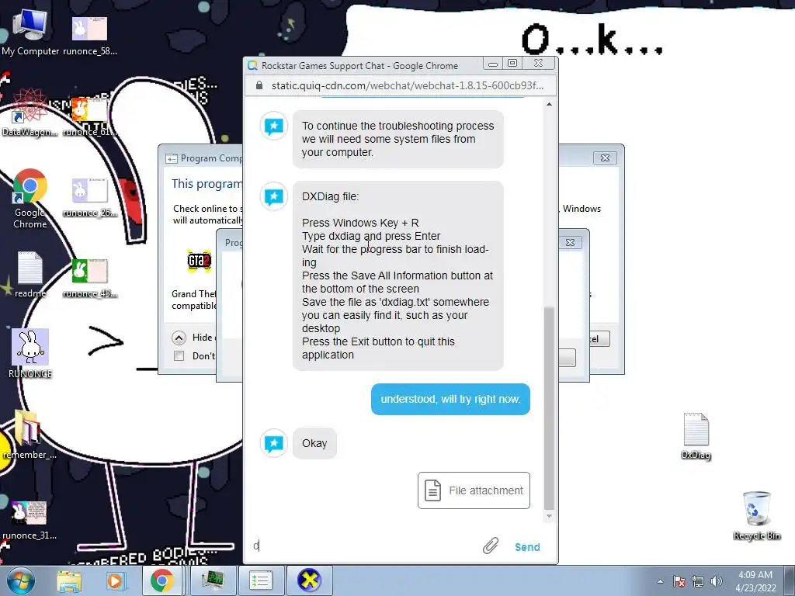Image resolution: width=795 pixels, height=596 pixels.
Task: Open DirectX Diagnostic taskbar icon
Action: (x=310, y=580)
